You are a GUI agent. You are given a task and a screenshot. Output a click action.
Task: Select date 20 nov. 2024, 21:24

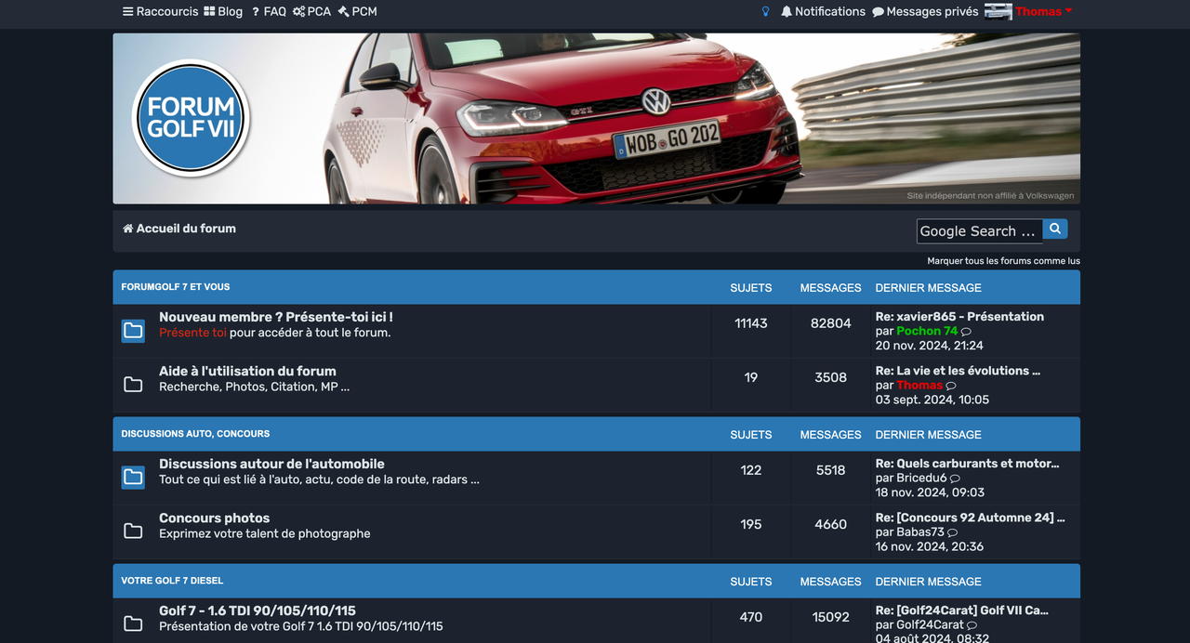(930, 346)
